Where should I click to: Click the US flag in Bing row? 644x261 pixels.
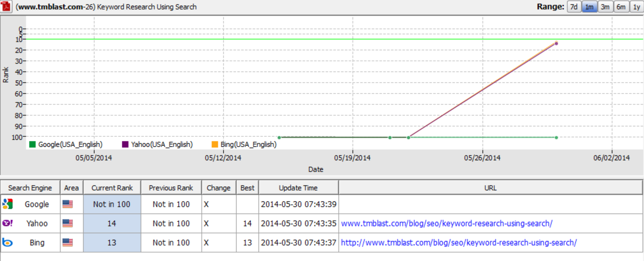[x=67, y=243]
